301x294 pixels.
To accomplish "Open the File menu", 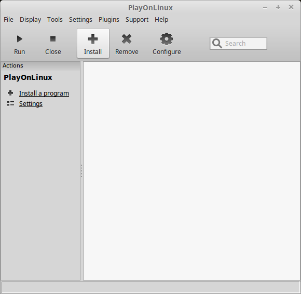I will pos(8,20).
